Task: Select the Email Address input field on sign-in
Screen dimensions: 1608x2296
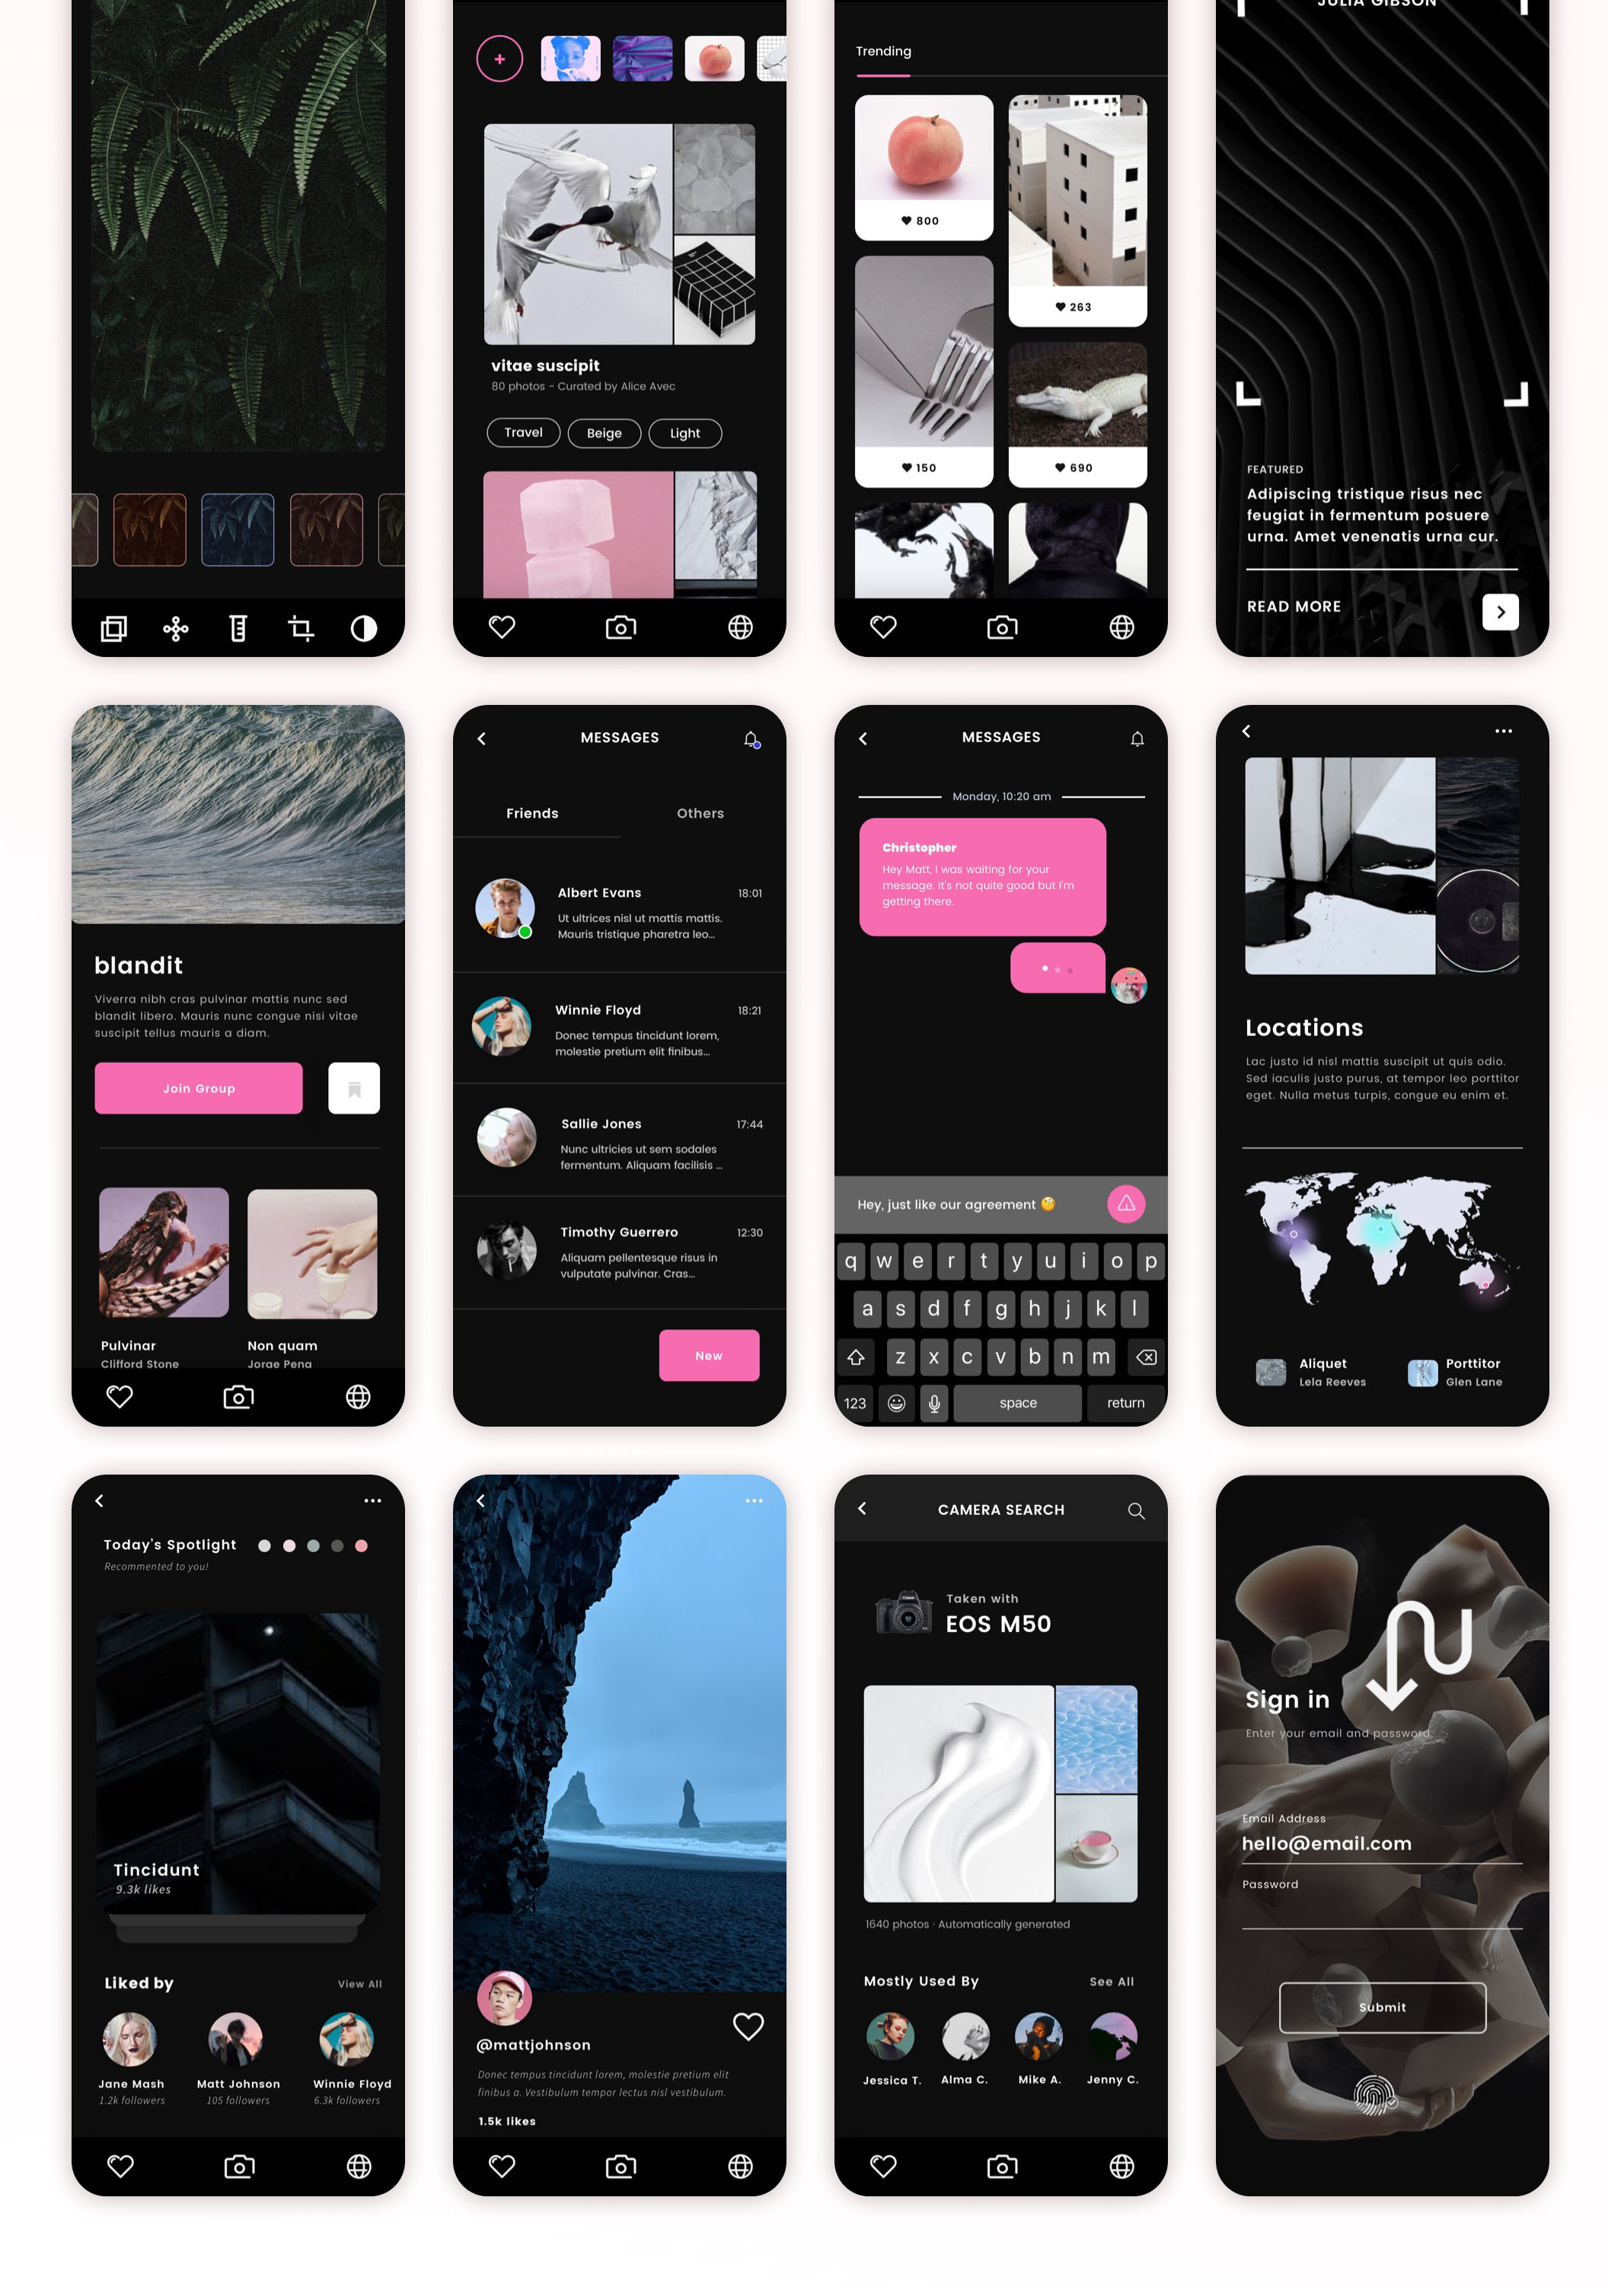Action: point(1380,1844)
